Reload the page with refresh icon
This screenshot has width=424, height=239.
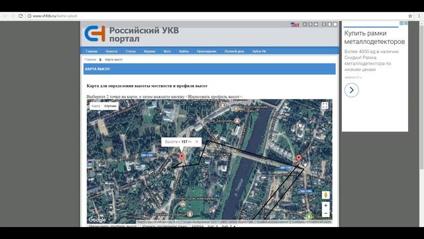pos(21,16)
